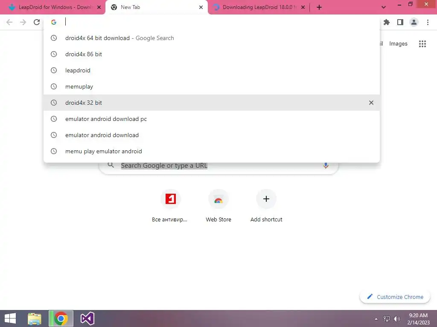437x327 pixels.
Task: Click the browser forward arrow
Action: coord(23,22)
